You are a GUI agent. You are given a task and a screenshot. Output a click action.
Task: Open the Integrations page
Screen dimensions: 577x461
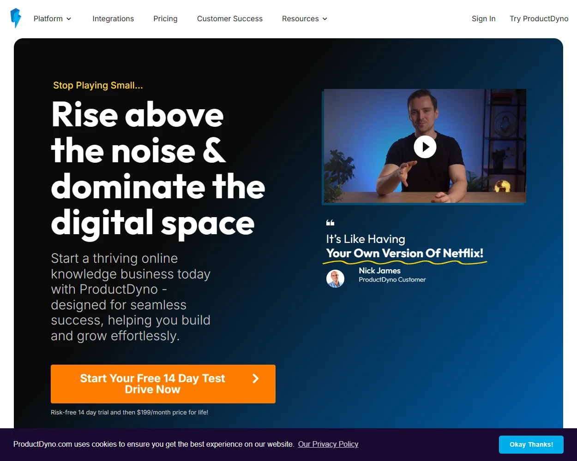tap(113, 18)
